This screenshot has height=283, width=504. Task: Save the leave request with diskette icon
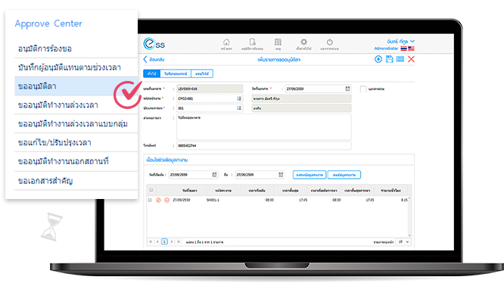[x=389, y=59]
